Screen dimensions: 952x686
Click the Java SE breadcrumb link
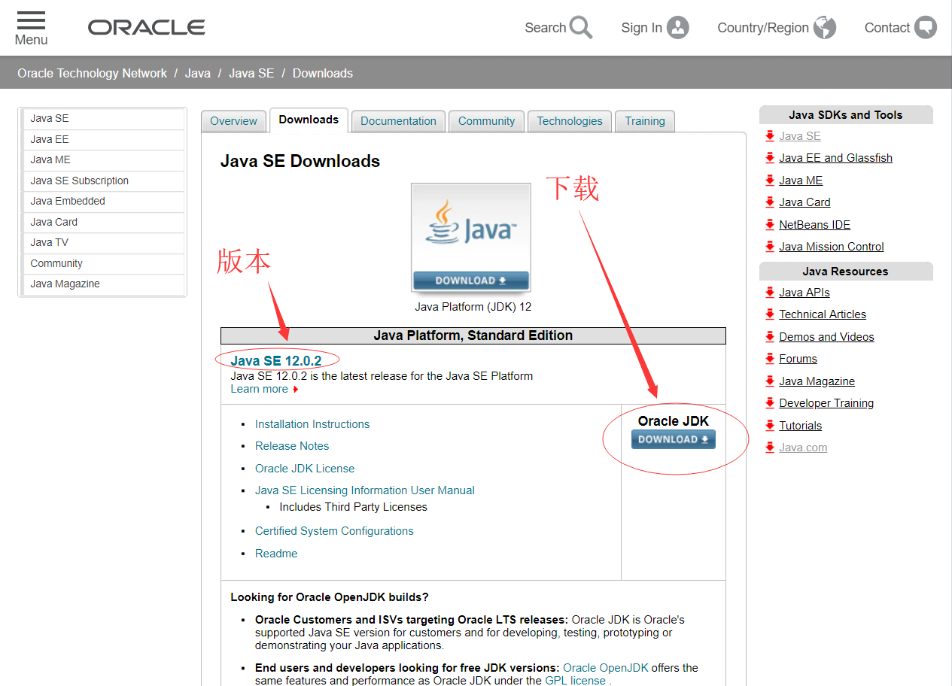[x=251, y=73]
